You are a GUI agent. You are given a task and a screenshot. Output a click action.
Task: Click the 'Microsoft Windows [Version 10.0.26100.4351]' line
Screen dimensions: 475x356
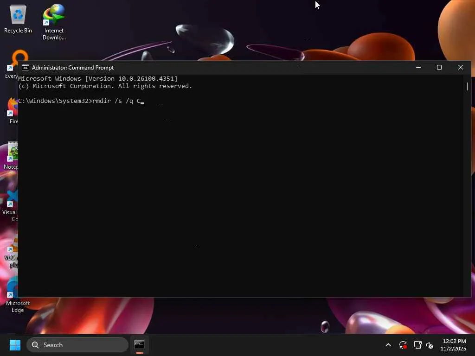click(98, 78)
